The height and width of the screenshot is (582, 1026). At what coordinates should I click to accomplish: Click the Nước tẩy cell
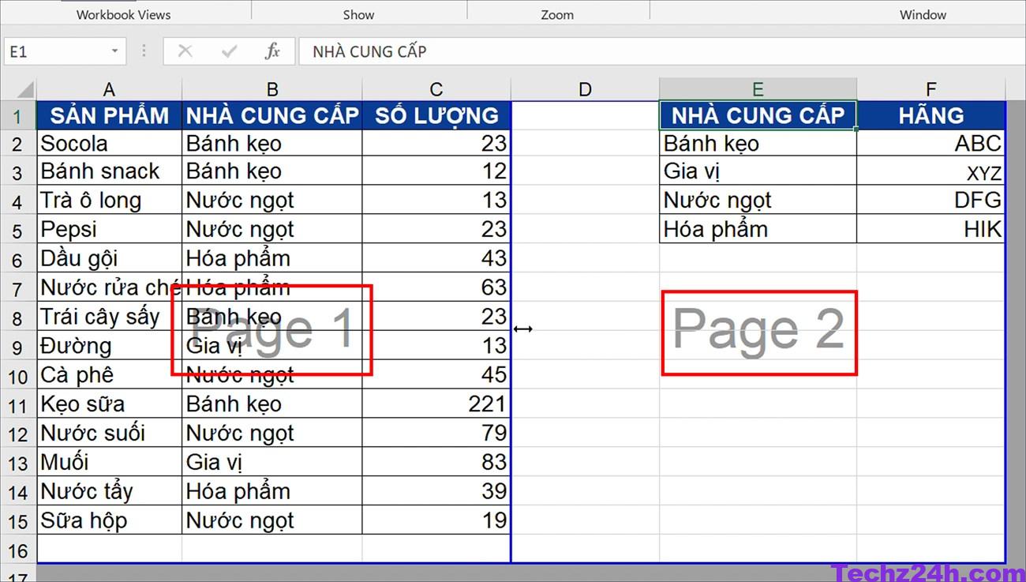(109, 491)
